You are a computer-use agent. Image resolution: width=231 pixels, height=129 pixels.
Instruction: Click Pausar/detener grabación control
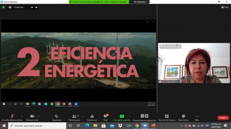(x=144, y=117)
